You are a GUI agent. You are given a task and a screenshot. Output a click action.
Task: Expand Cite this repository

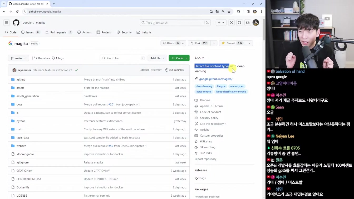[213, 124]
